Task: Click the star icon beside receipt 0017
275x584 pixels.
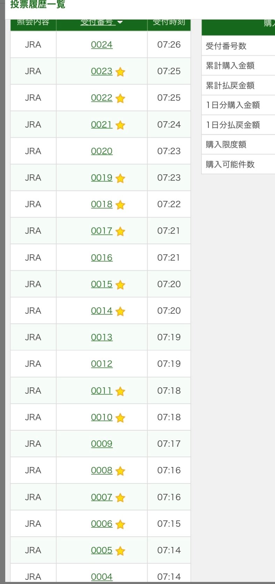Action: pos(120,232)
